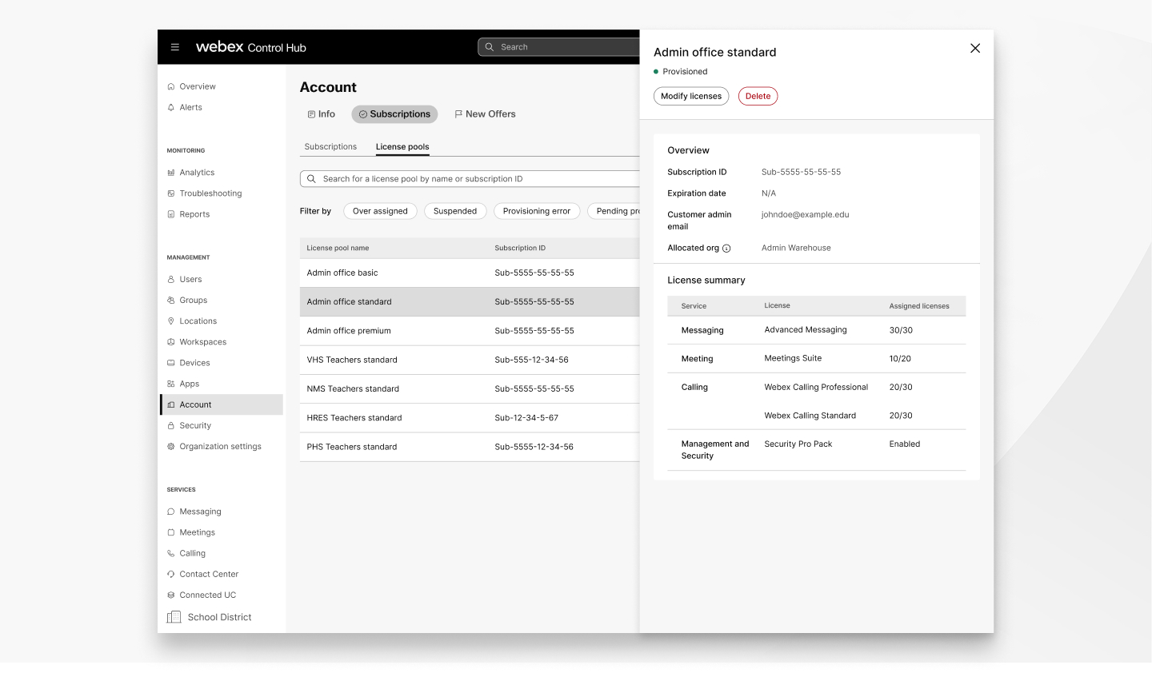Click the Contact Center headset icon

(170, 574)
